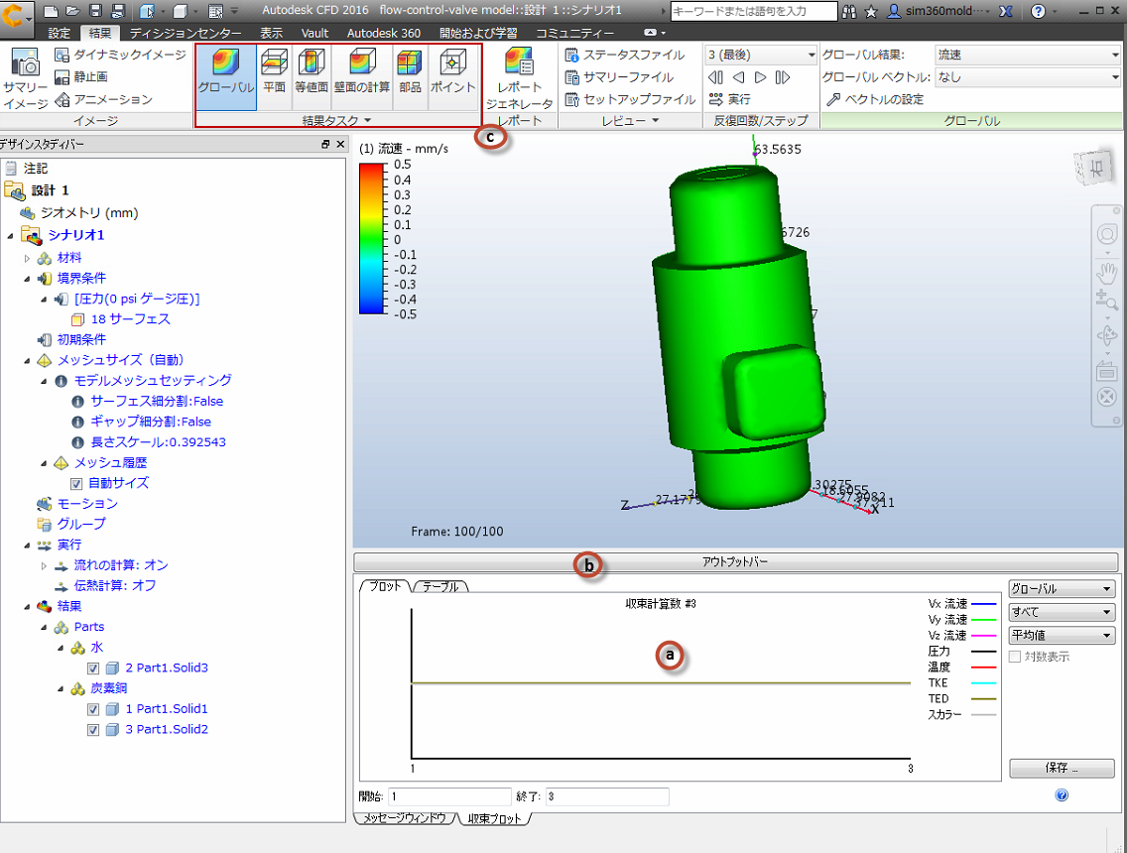This screenshot has height=853, width=1127.
Task: Click the サマリーイメージ camera icon
Action: click(x=25, y=79)
